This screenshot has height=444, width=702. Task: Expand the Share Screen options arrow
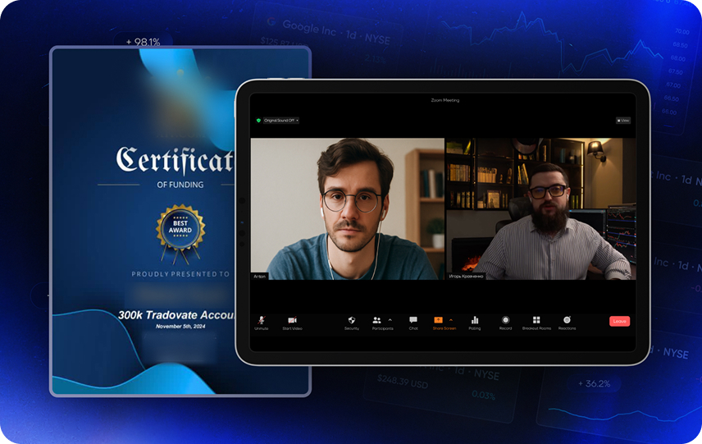point(451,319)
